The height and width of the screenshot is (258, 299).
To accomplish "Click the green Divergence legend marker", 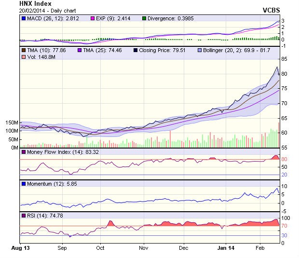I will (x=144, y=18).
